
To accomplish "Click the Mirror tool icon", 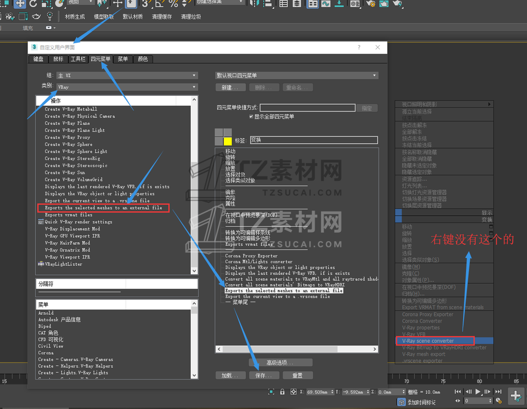I will [x=255, y=4].
